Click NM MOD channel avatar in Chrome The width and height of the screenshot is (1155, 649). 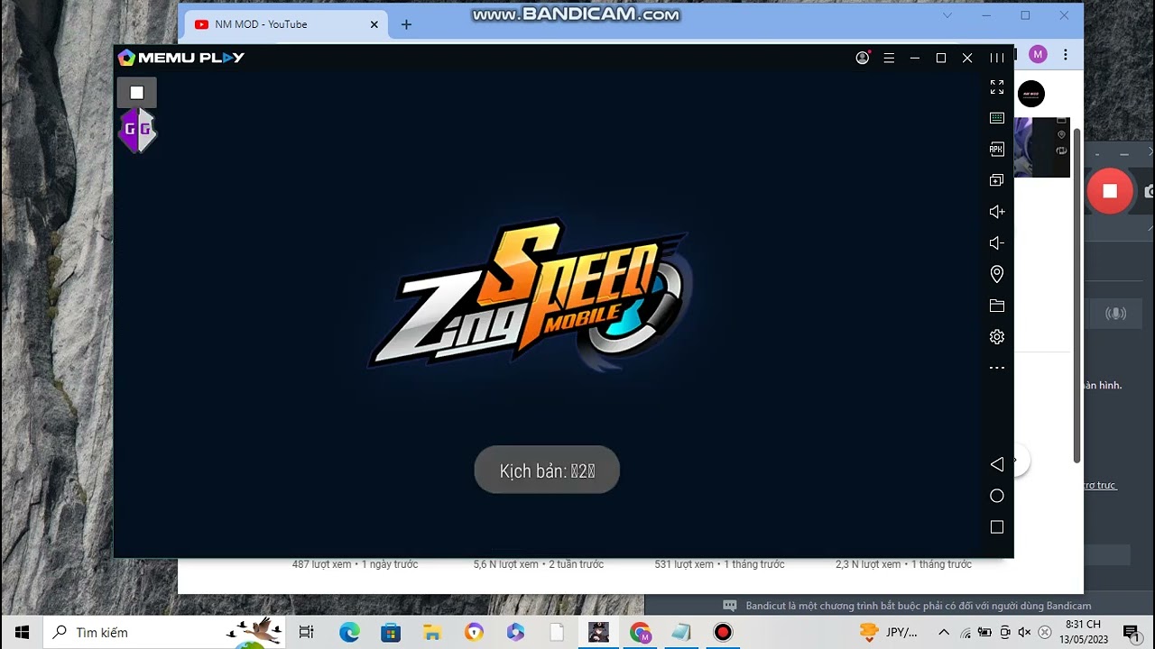1031,94
